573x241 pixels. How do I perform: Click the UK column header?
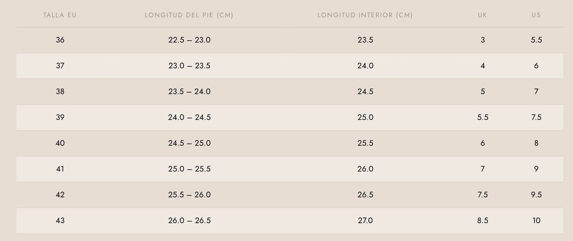coord(482,15)
